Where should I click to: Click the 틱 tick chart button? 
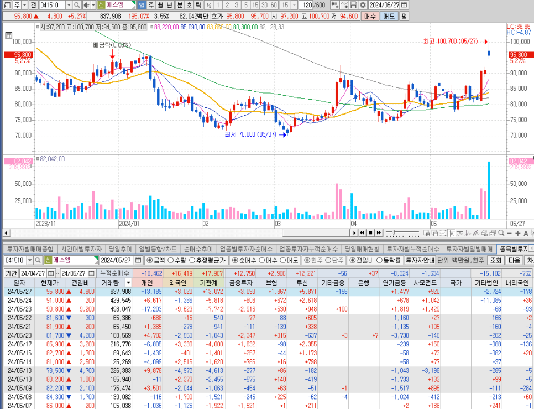click(198, 5)
